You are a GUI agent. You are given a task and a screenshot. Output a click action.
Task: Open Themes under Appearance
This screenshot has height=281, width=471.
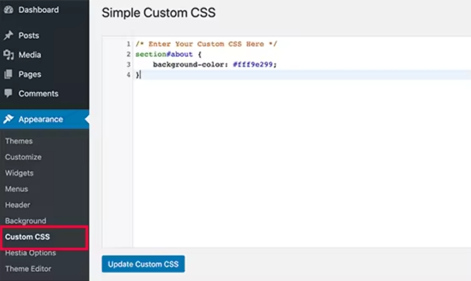[19, 141]
